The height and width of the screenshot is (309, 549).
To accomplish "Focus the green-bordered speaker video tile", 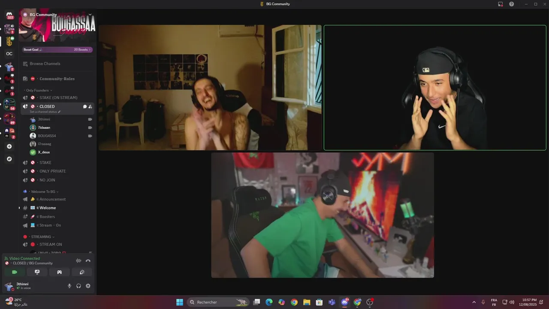I will (x=435, y=88).
